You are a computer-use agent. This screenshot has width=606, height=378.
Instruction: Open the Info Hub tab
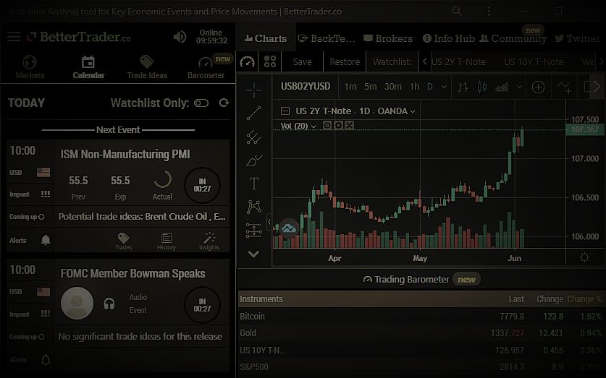[449, 38]
